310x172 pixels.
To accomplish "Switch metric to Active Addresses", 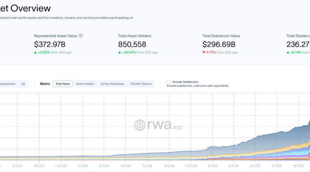I will click(x=112, y=83).
